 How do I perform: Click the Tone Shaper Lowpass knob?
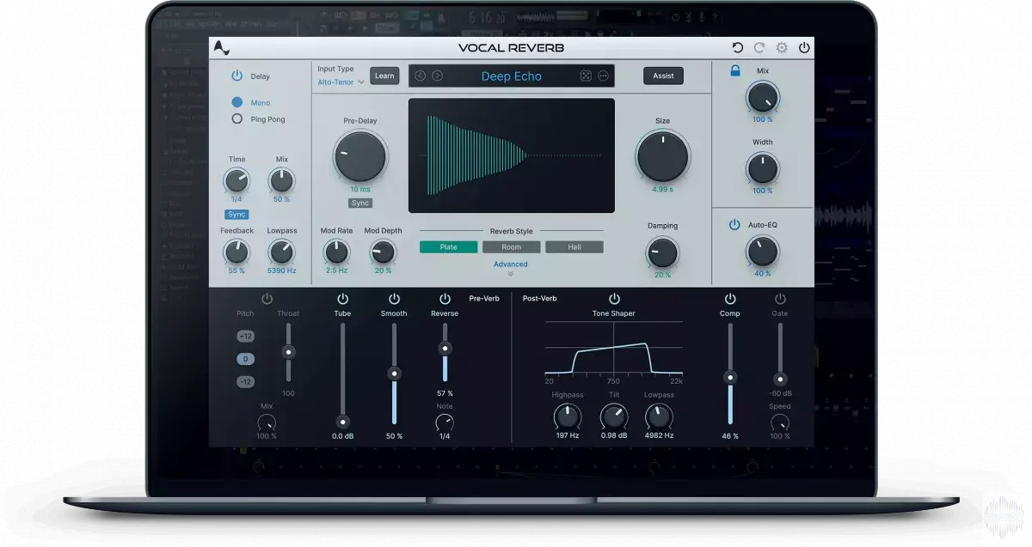click(x=659, y=418)
